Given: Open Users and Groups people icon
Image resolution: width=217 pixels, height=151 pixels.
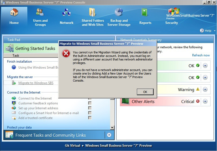Looking at the screenshot, I should tap(40, 12).
